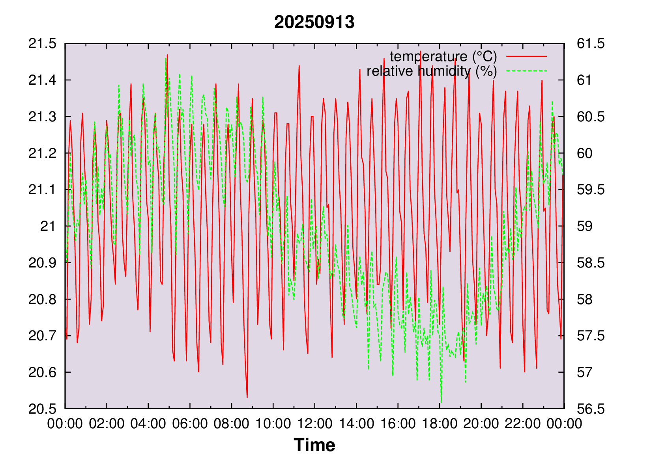Select the temperature (°C) legend label
This screenshot has width=651, height=455.
443,56
